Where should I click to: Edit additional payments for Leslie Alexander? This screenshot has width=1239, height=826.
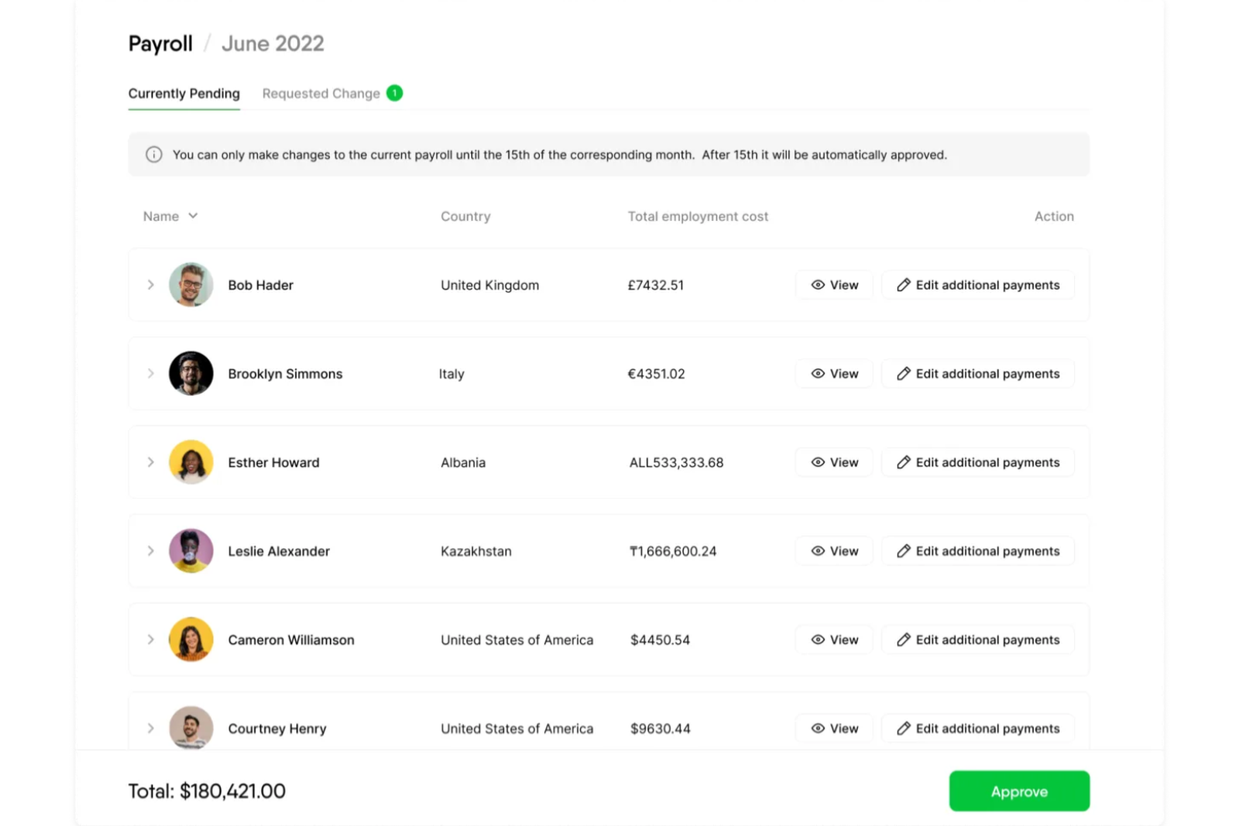point(978,551)
